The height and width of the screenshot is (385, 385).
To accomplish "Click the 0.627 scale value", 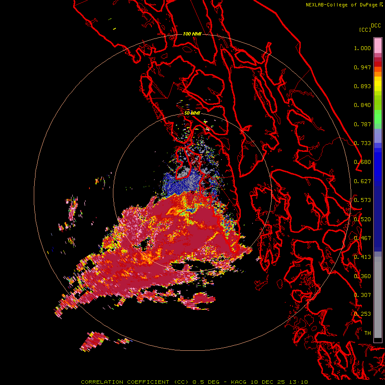I will [362, 181].
